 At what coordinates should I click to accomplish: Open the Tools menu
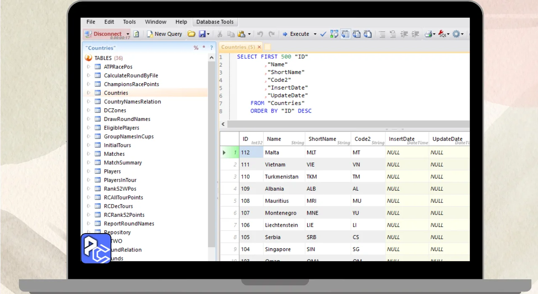pos(129,22)
